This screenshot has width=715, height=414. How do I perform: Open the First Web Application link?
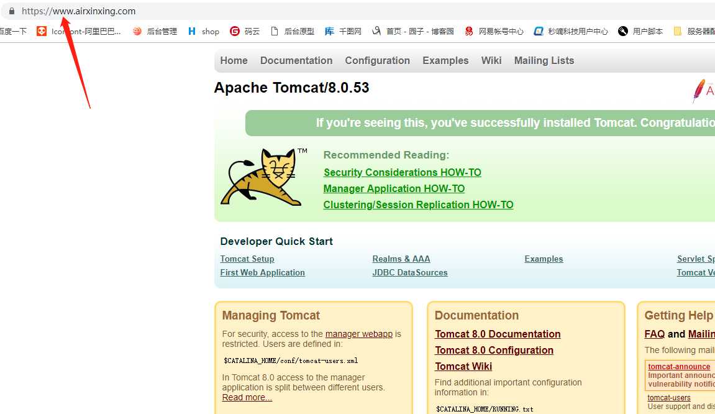click(262, 272)
